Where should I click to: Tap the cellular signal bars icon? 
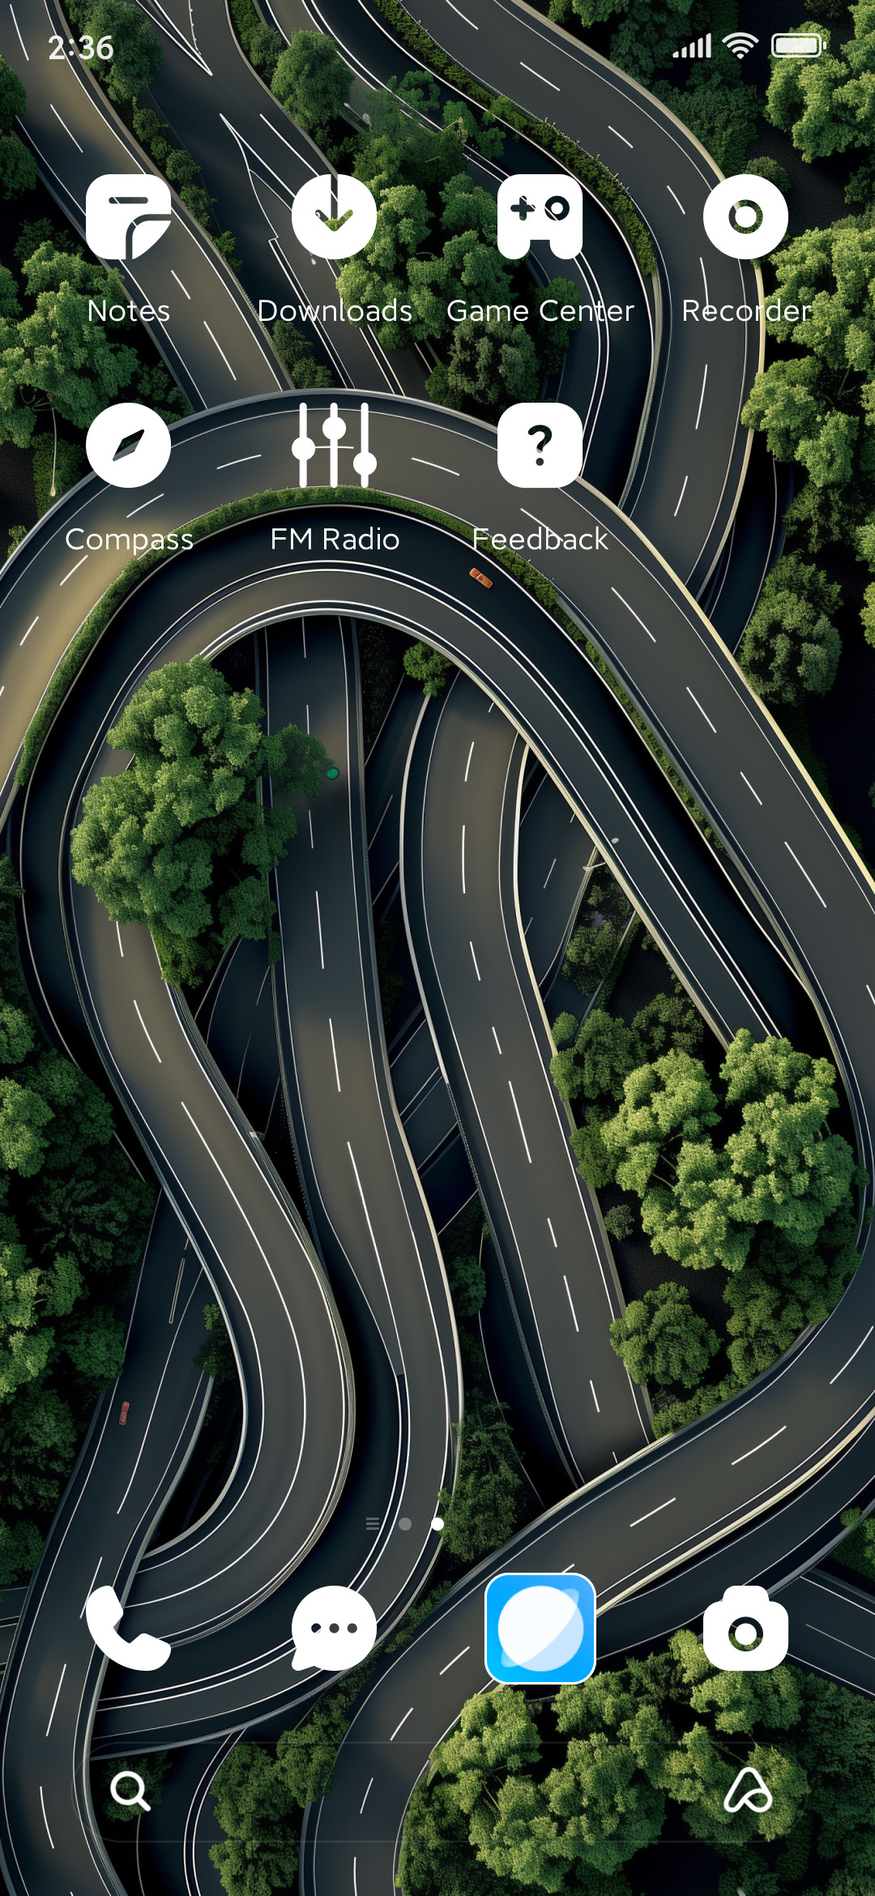click(692, 46)
